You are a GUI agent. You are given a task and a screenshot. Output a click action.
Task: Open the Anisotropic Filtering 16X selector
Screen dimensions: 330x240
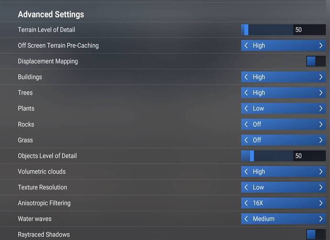pos(283,203)
